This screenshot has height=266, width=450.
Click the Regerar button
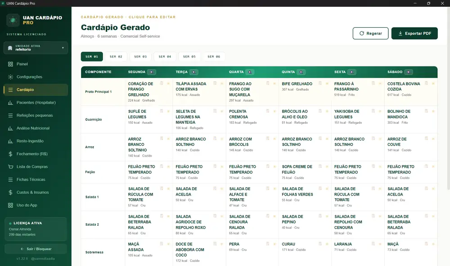370,34
